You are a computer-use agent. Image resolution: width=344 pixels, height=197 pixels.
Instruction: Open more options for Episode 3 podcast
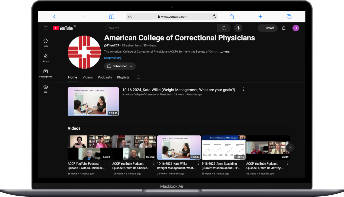[x=109, y=163]
